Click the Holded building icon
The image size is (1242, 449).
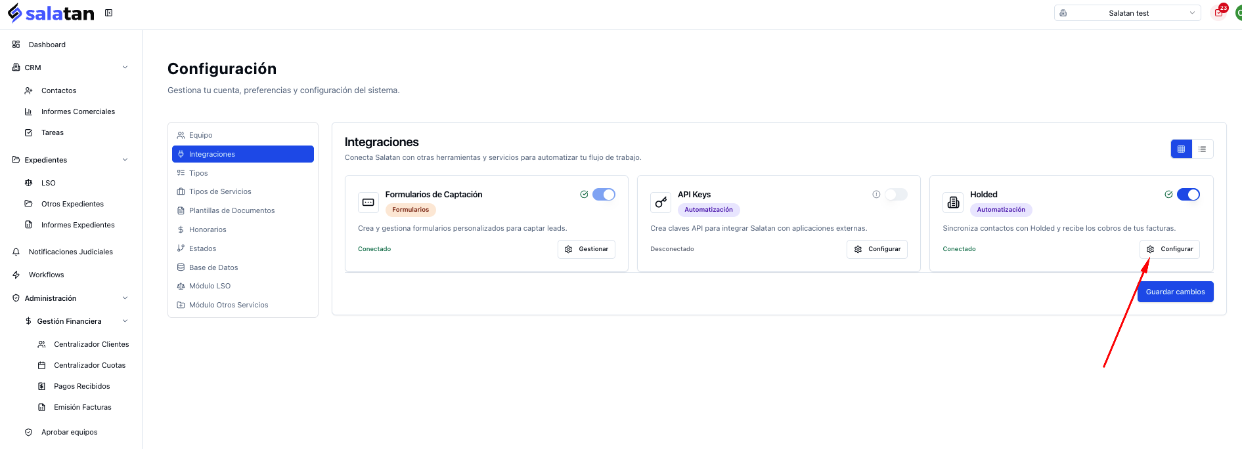coord(953,203)
